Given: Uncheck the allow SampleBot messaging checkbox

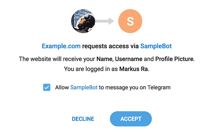Looking at the screenshot, I should tap(47, 87).
